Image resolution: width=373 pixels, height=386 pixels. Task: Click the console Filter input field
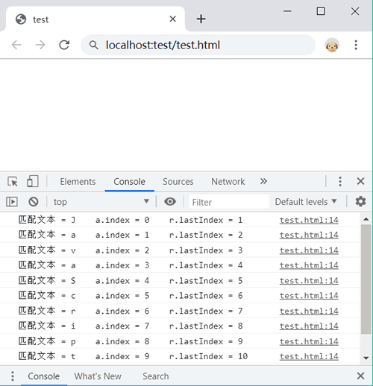click(x=229, y=202)
